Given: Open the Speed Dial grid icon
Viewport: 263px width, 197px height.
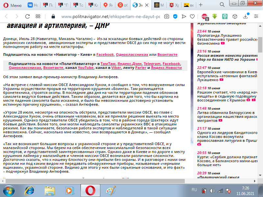Looking at the screenshot, I should (x=38, y=16).
